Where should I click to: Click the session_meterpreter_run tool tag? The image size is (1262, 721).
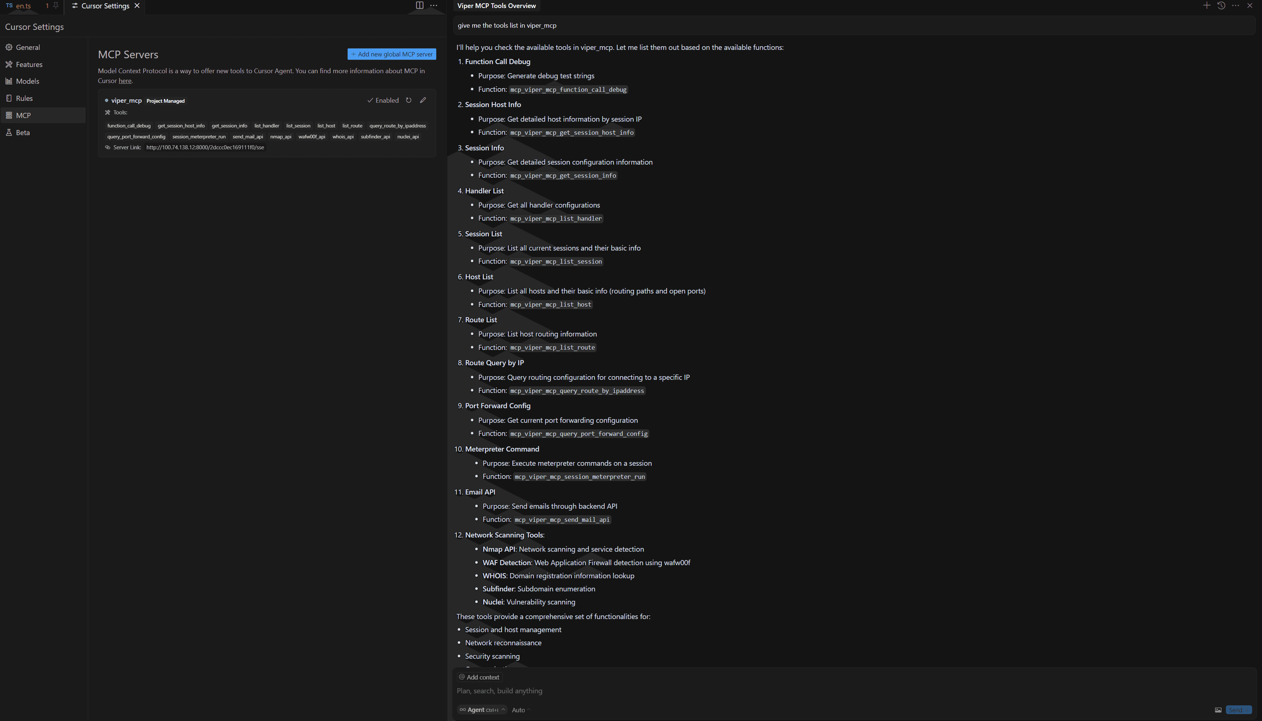(x=199, y=137)
